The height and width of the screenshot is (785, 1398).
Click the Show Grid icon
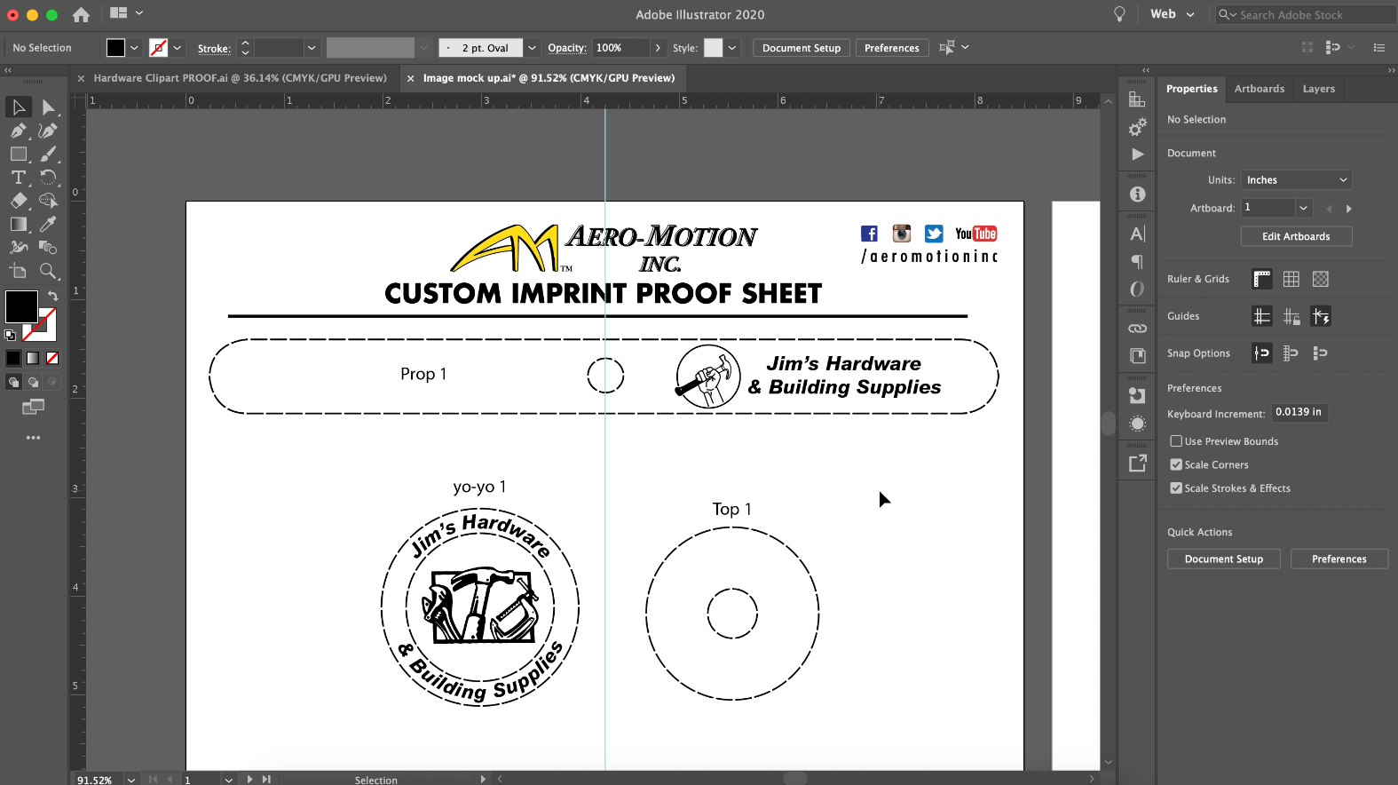tap(1291, 280)
